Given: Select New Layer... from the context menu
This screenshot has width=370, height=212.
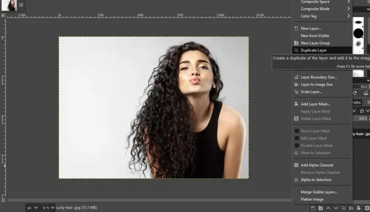Looking at the screenshot, I should tap(311, 28).
